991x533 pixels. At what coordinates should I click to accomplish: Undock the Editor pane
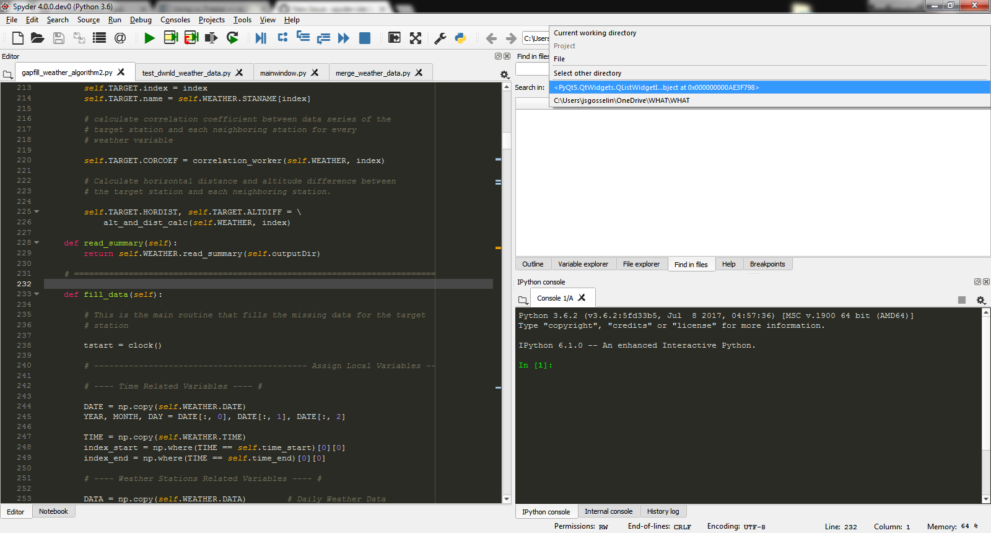(x=498, y=56)
